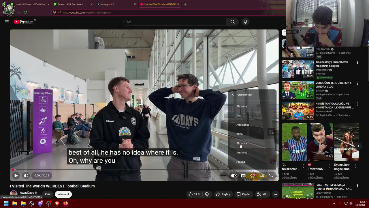The height and width of the screenshot is (208, 369).
Task: Go back from Otomatik çevir menu
Action: [x=233, y=95]
